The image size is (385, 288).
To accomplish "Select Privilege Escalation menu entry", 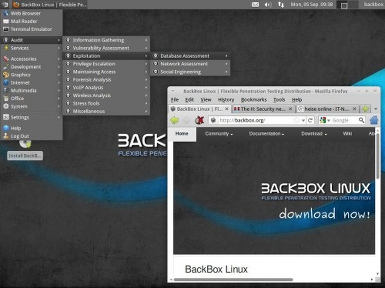I will tap(106, 64).
